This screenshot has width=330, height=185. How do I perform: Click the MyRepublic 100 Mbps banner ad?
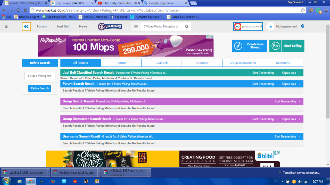click(x=126, y=46)
